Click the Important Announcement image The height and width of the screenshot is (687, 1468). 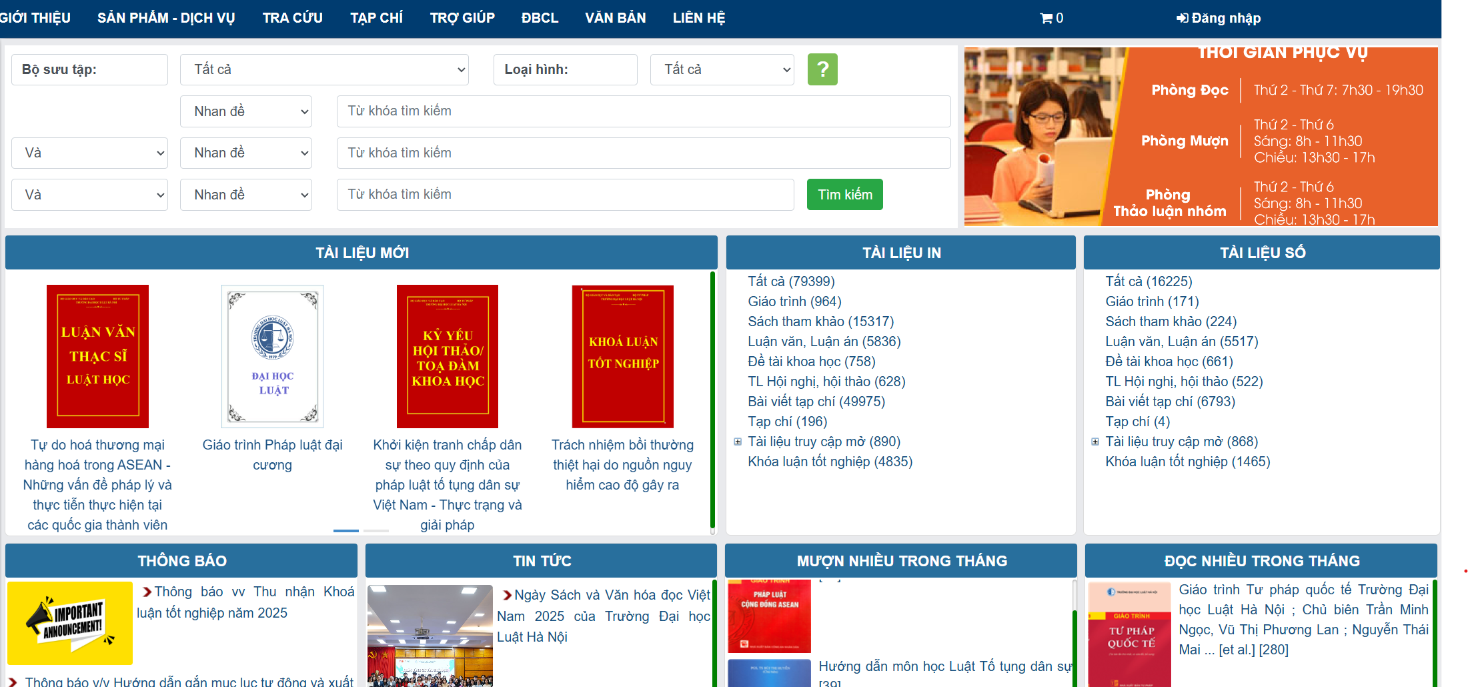point(70,623)
